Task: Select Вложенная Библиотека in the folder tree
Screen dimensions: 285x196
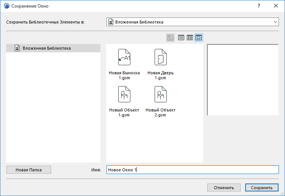Action: (x=53, y=48)
